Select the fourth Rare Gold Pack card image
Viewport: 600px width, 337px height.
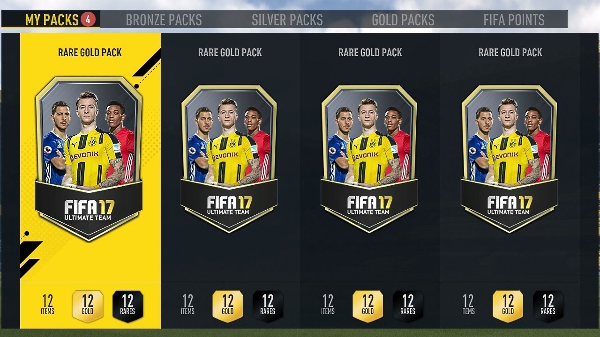[510, 159]
